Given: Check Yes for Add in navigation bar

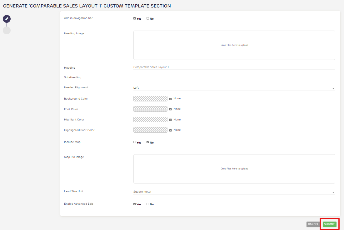Looking at the screenshot, I should pyautogui.click(x=135, y=18).
